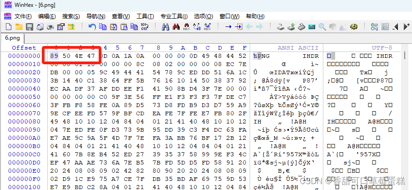Click the Copy Sector icon
This screenshot has height=190, width=412.
pos(102,26)
